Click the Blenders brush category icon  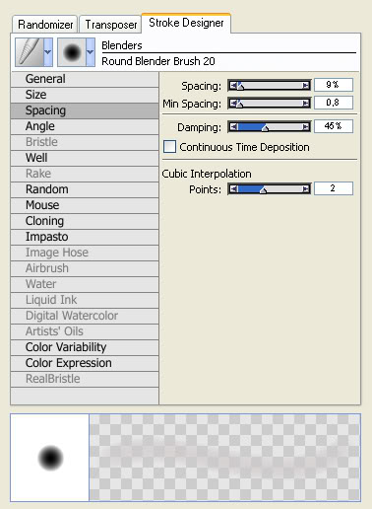[30, 52]
